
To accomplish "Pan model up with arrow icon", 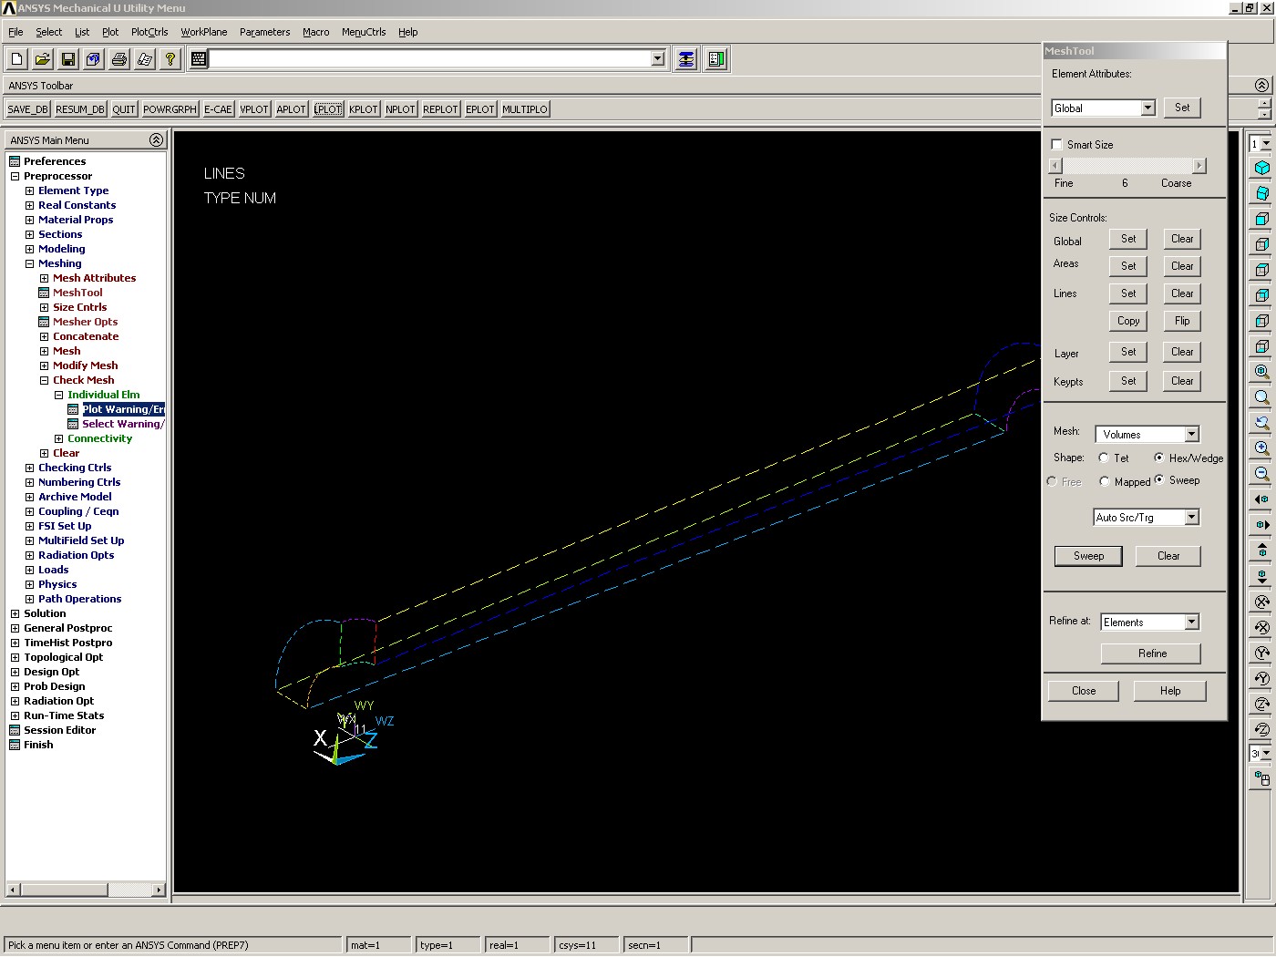I will coord(1262,551).
